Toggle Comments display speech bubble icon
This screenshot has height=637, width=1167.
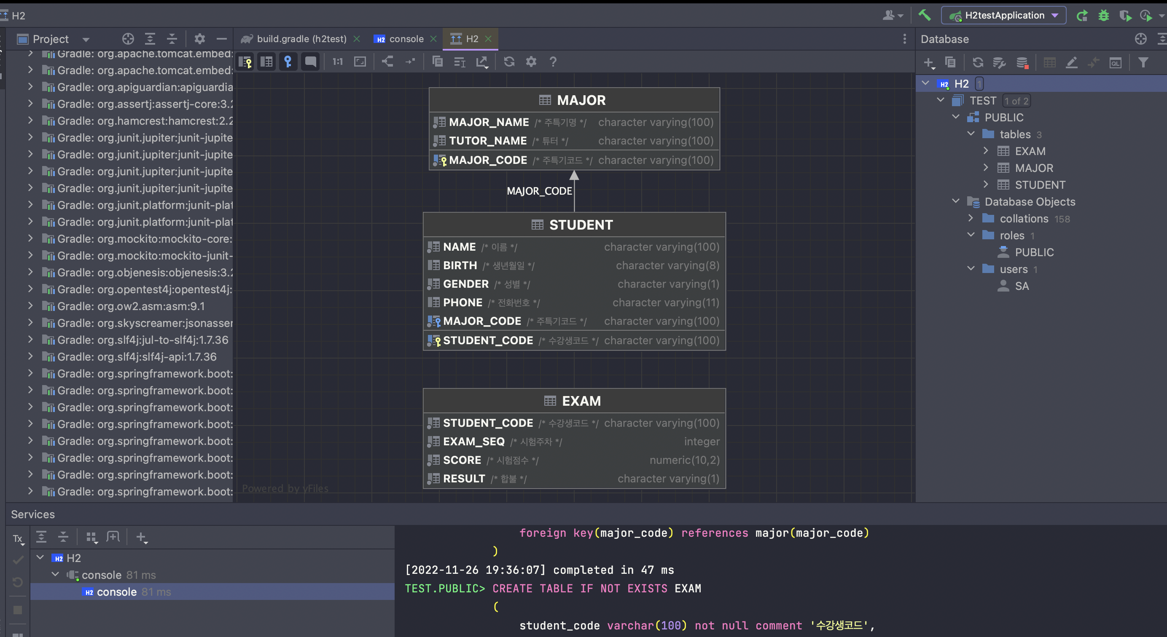point(310,62)
